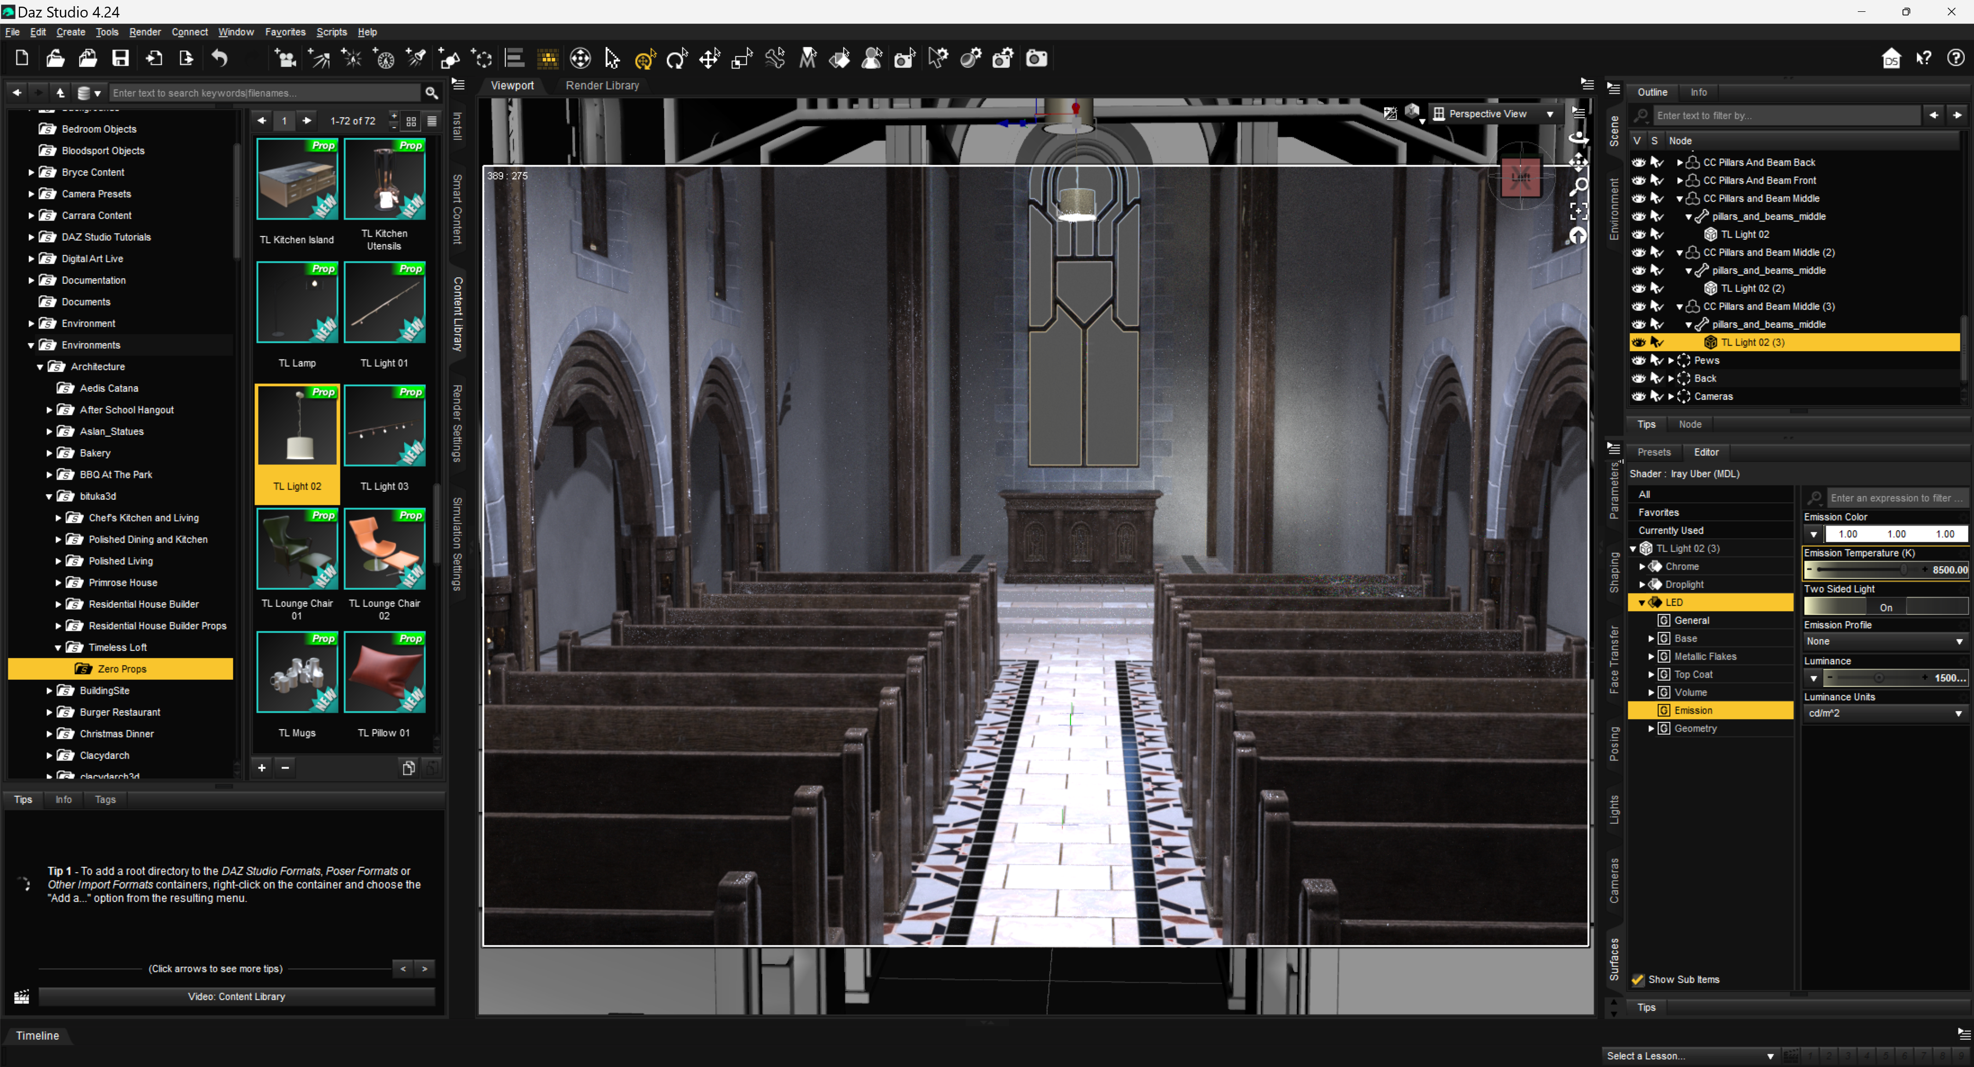Switch to the Render Library tab
1974x1067 pixels.
point(602,85)
